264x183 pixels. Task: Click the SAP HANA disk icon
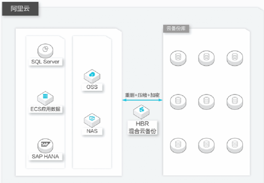tap(45, 146)
